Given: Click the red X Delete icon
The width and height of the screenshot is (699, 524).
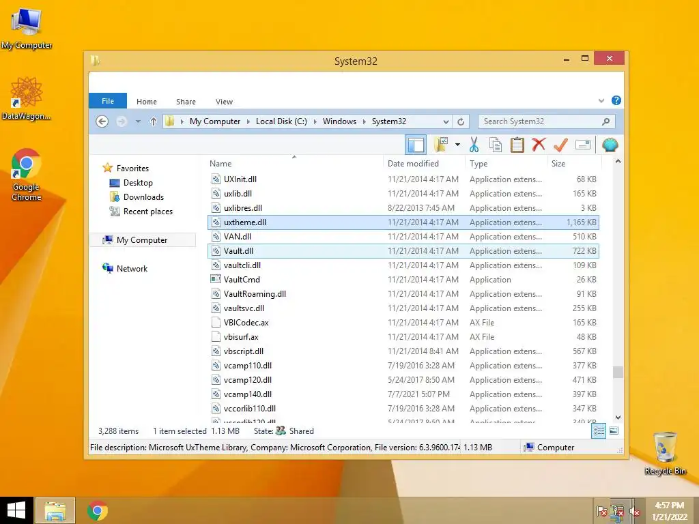Looking at the screenshot, I should [x=539, y=144].
